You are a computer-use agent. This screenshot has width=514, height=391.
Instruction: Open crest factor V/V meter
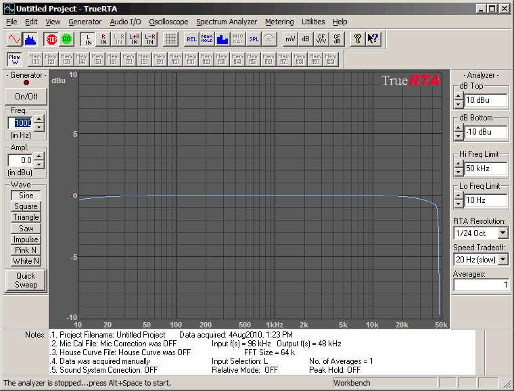[321, 39]
